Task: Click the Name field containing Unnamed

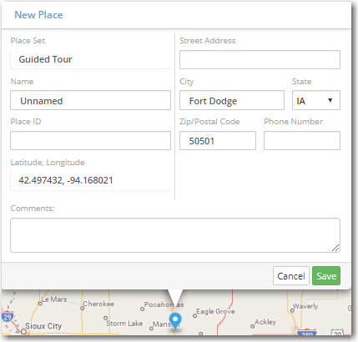Action: 90,100
